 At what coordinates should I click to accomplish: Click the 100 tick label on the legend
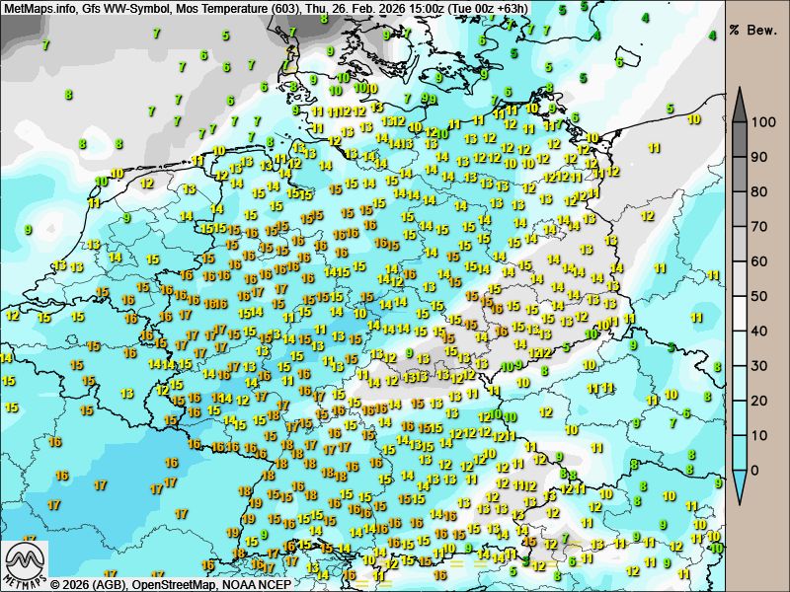[x=762, y=123]
